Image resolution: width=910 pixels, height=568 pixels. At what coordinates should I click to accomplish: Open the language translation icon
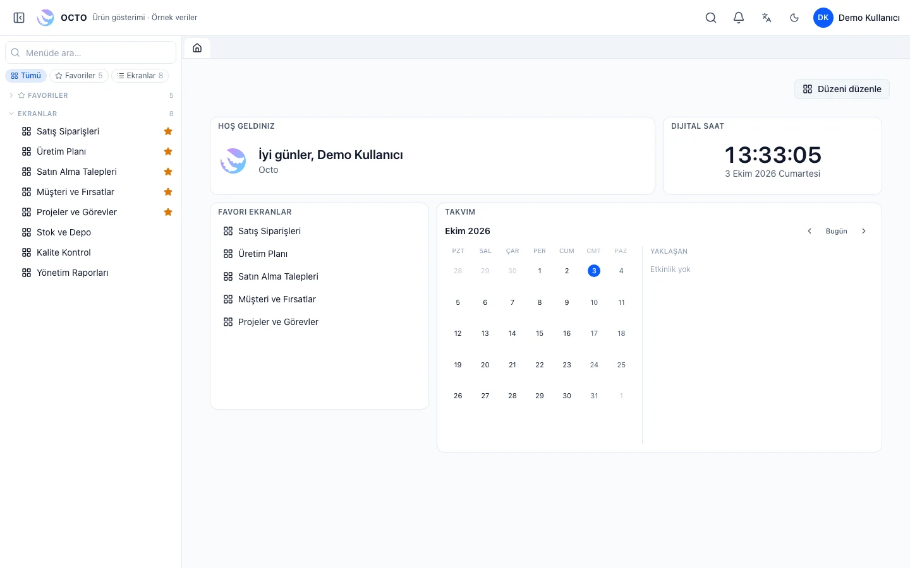pyautogui.click(x=767, y=18)
